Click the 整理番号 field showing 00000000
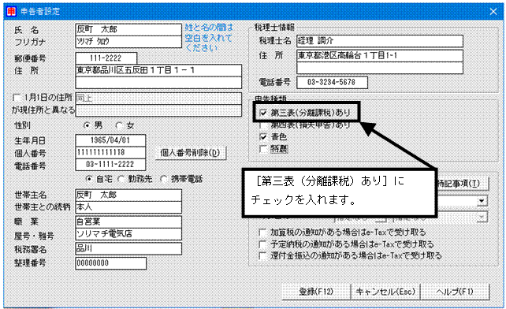506x309 pixels. (110, 263)
